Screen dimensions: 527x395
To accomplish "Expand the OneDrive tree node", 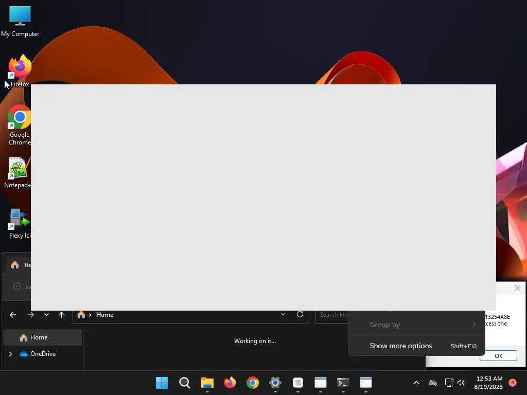I will (x=10, y=354).
